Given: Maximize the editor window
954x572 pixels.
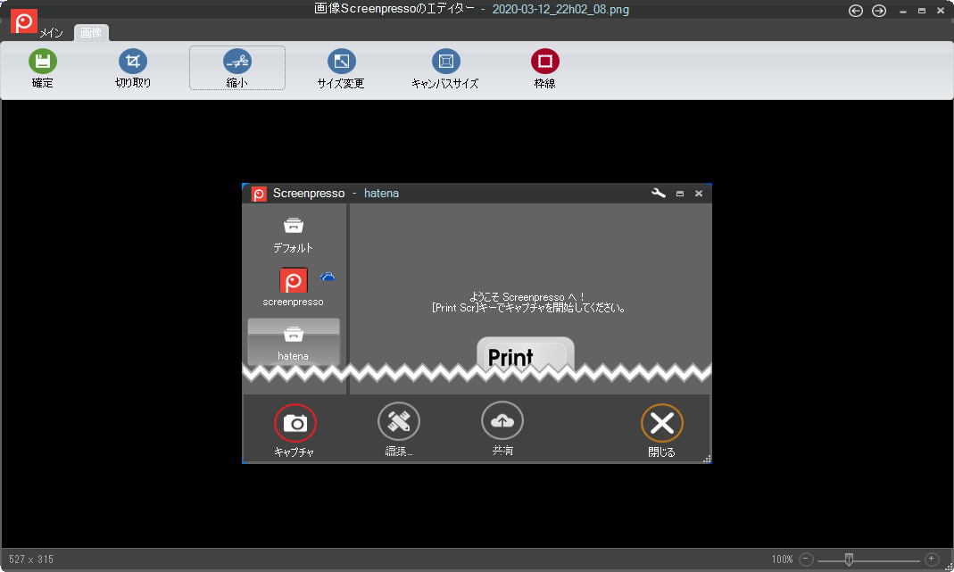Looking at the screenshot, I should pyautogui.click(x=922, y=11).
